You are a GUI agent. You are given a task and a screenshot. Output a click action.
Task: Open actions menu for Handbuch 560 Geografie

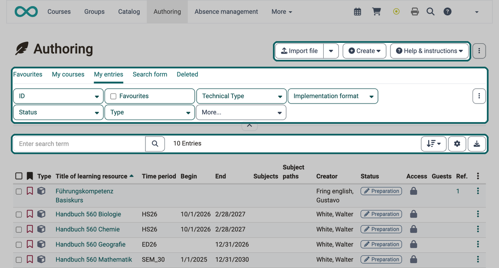(478, 244)
